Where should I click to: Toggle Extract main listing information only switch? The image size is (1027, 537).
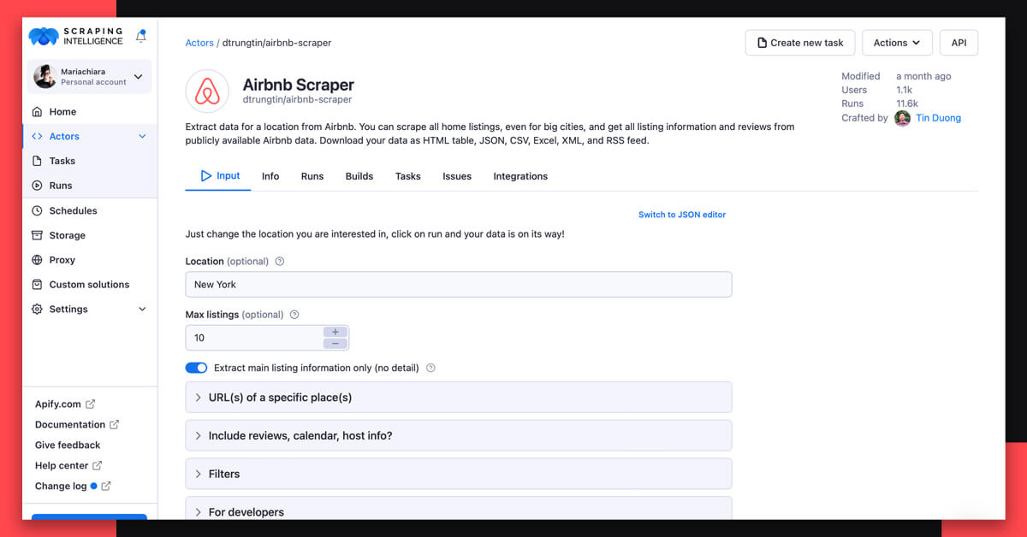(196, 369)
